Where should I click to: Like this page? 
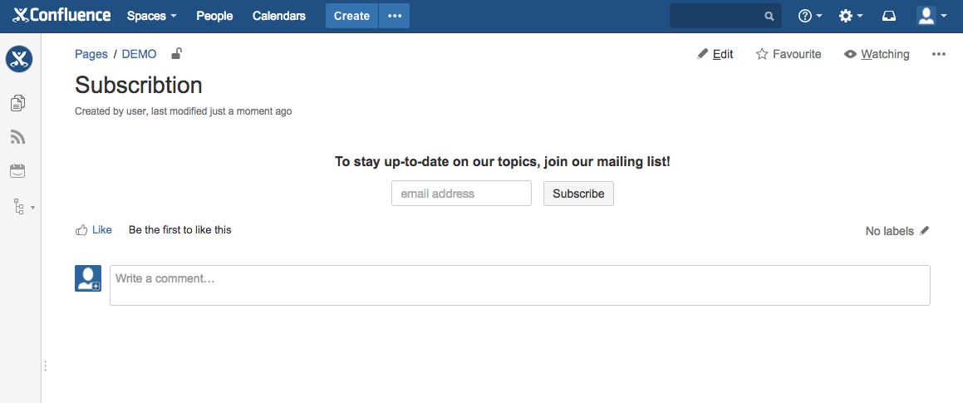coord(94,230)
